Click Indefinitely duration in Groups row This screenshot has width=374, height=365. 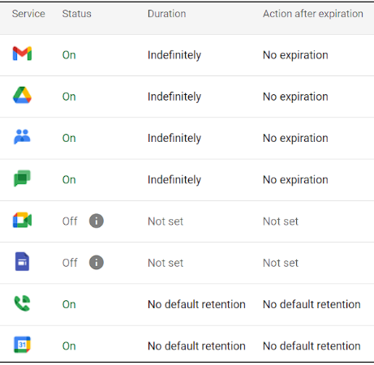[174, 139]
